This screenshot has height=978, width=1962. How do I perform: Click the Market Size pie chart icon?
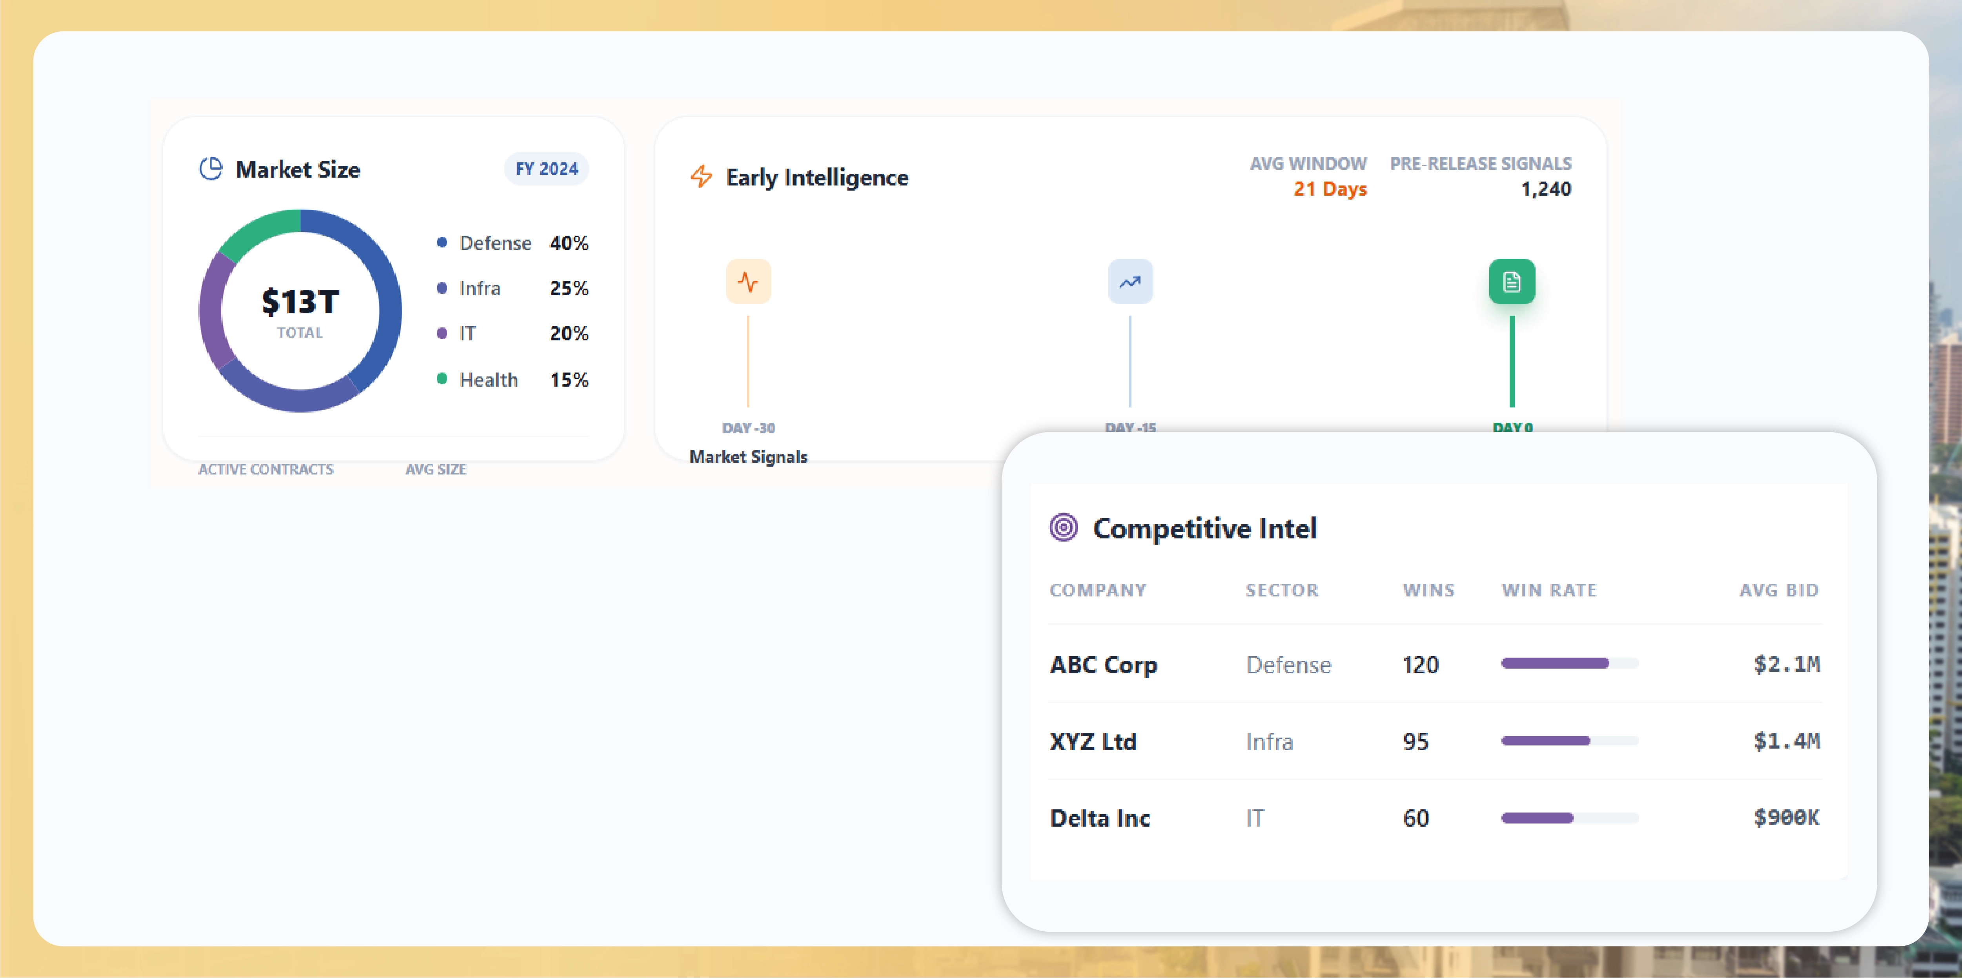(211, 168)
